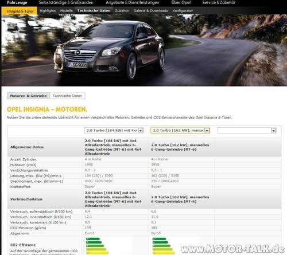This screenshot has width=287, height=255.
Task: Open the Fahrzeuge main menu
Action: [x=17, y=3]
